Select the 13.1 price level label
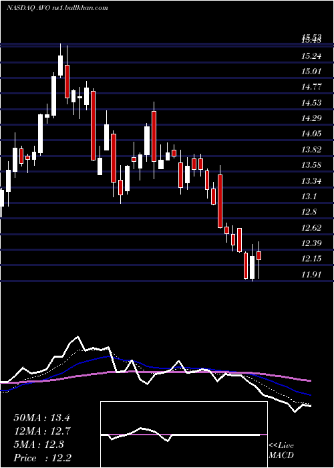The image size is (334, 468). click(x=309, y=197)
